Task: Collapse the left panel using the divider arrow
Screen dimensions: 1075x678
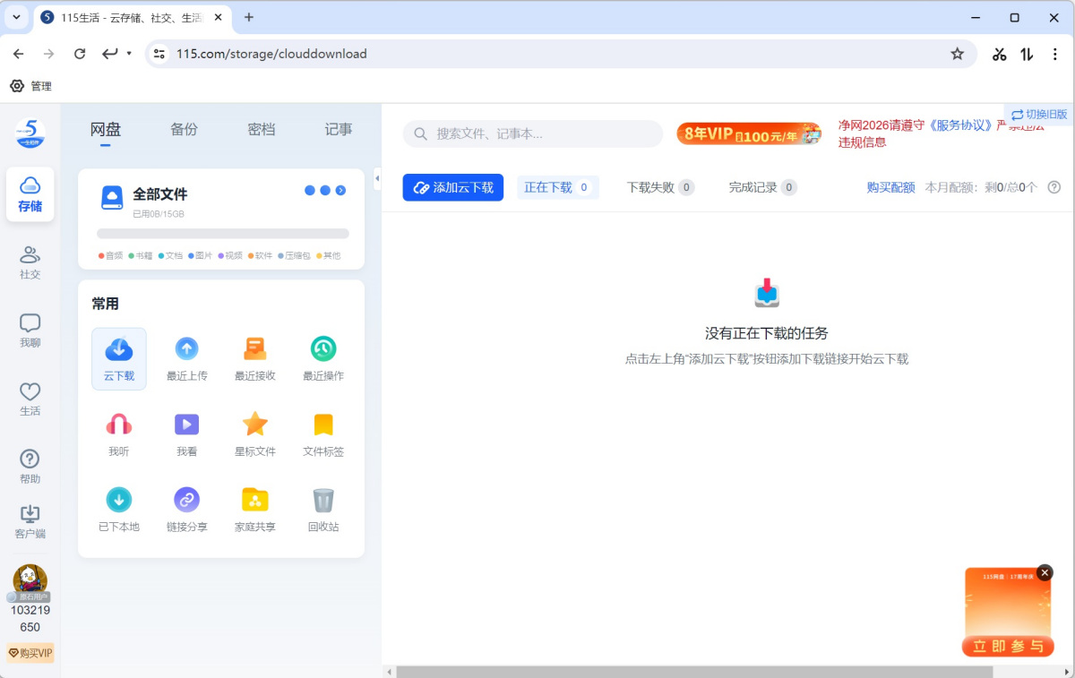Action: pos(376,177)
